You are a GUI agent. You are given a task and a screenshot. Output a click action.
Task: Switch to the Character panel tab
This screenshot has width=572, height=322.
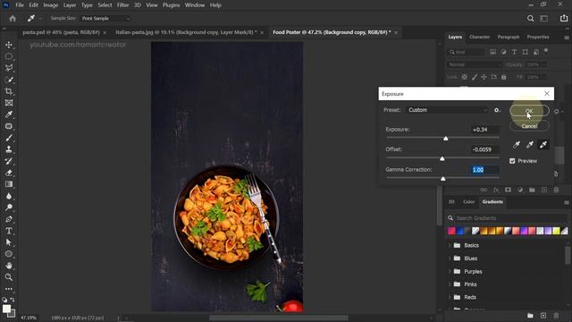click(479, 38)
